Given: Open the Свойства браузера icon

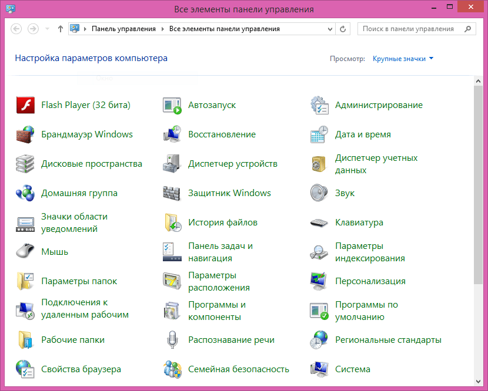Looking at the screenshot, I should [x=25, y=369].
